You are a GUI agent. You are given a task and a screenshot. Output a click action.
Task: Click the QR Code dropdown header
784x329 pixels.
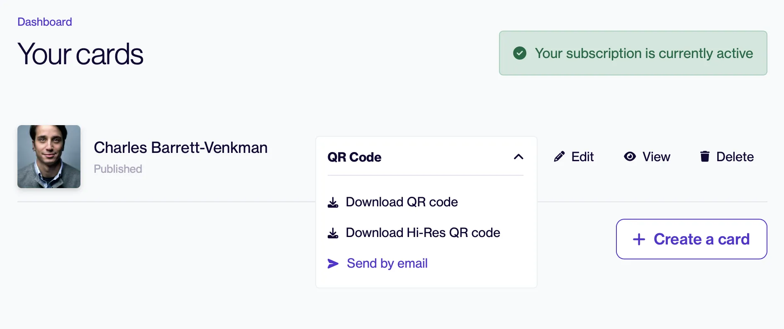click(426, 157)
